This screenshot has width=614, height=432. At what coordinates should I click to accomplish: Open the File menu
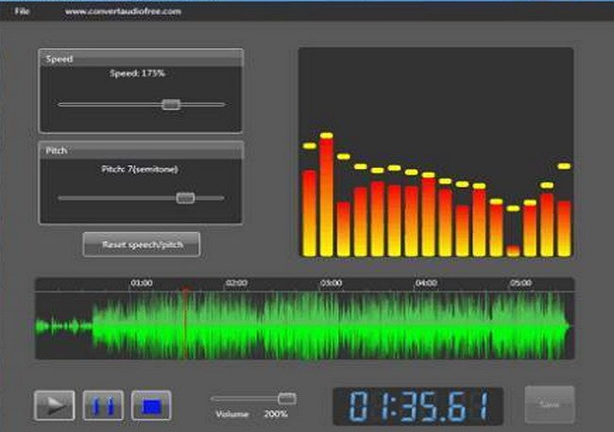click(21, 11)
